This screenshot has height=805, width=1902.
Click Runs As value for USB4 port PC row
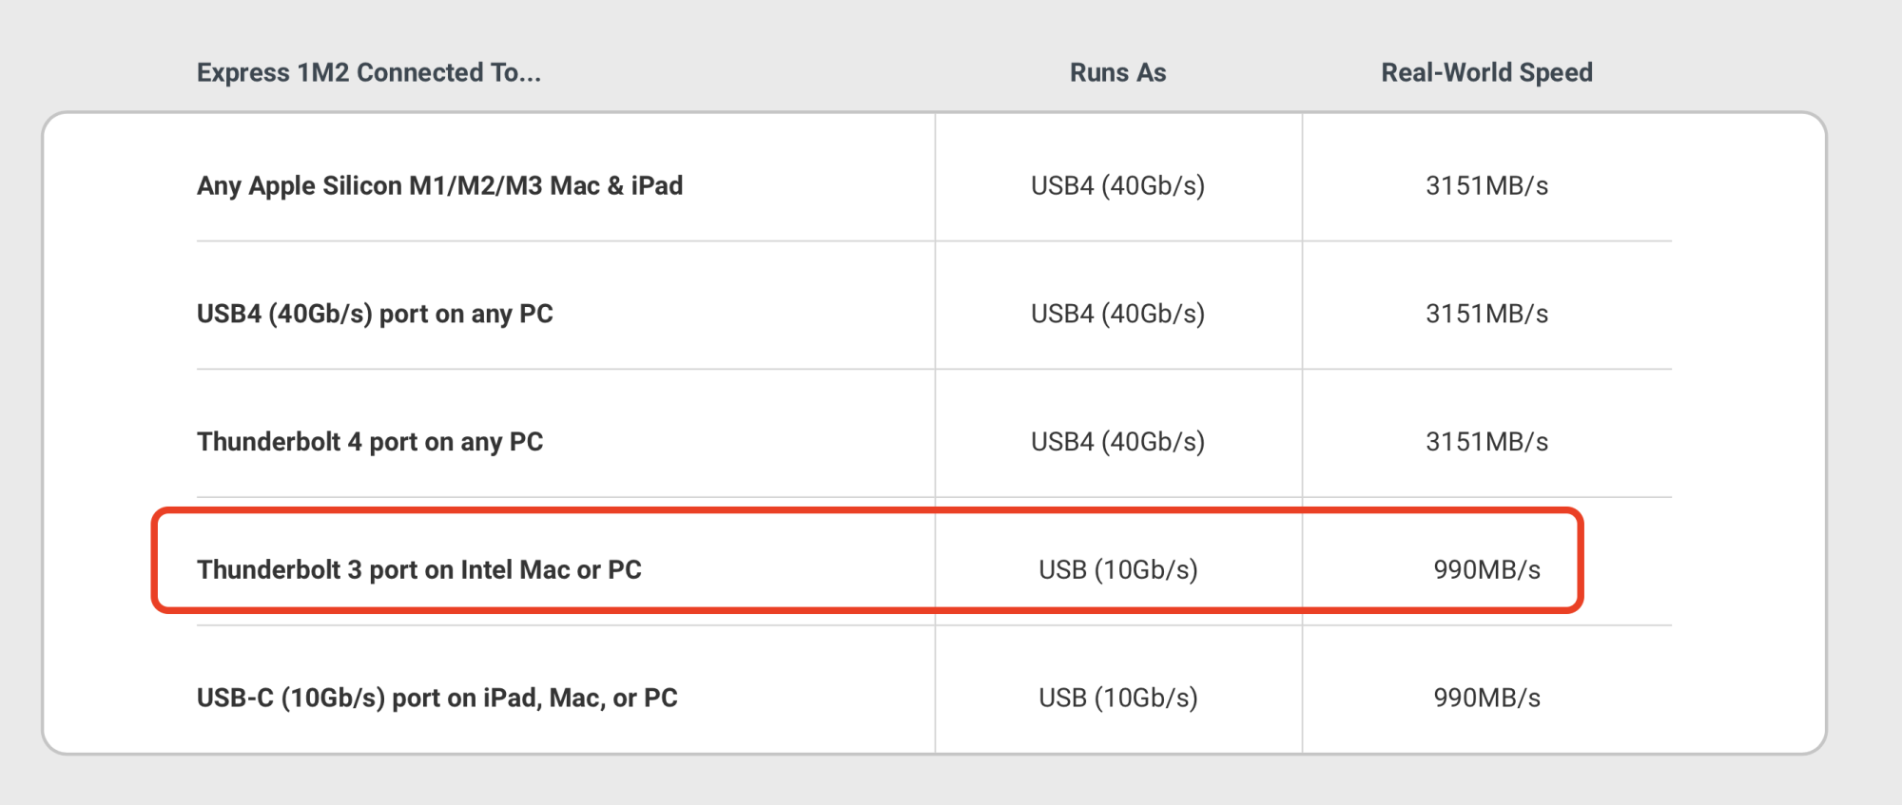[x=1117, y=314]
